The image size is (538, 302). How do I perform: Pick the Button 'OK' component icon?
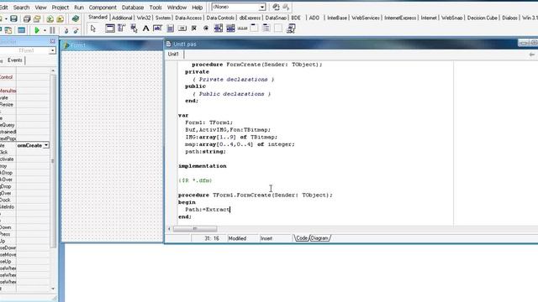(x=182, y=29)
